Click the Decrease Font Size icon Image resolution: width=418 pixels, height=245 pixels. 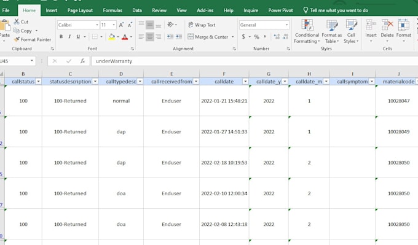pyautogui.click(x=130, y=25)
